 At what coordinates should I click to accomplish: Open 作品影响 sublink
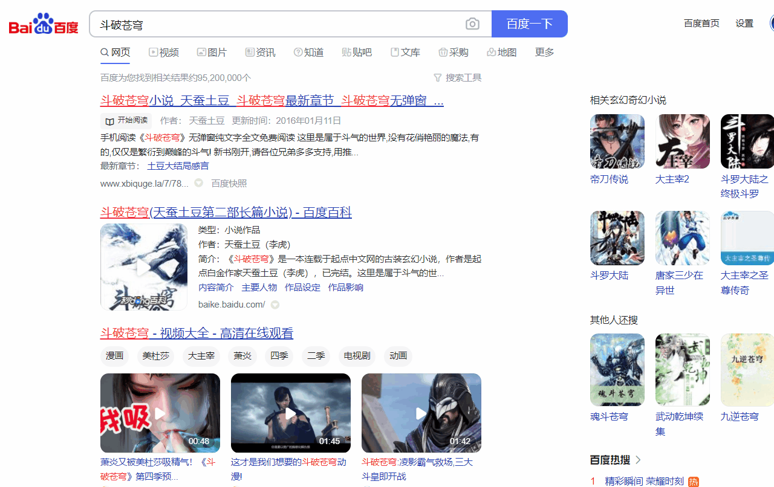pyautogui.click(x=346, y=288)
